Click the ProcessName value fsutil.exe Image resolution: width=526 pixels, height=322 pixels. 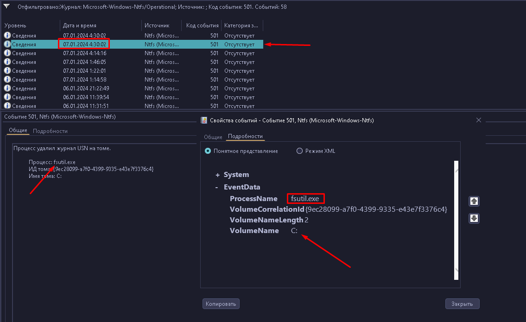click(x=305, y=199)
